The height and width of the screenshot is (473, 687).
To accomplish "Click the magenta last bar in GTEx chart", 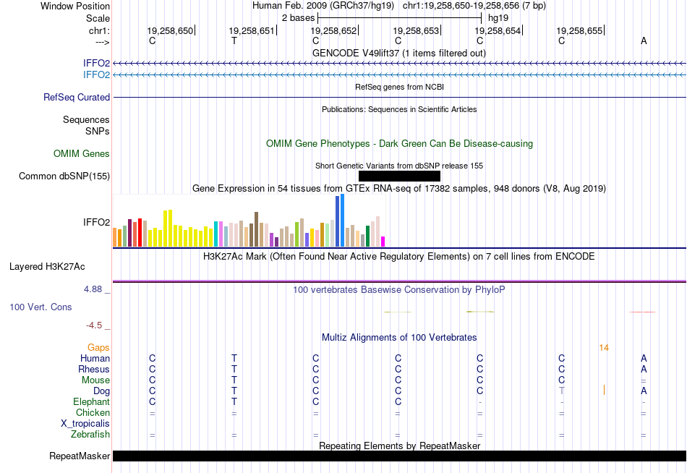I will point(383,242).
